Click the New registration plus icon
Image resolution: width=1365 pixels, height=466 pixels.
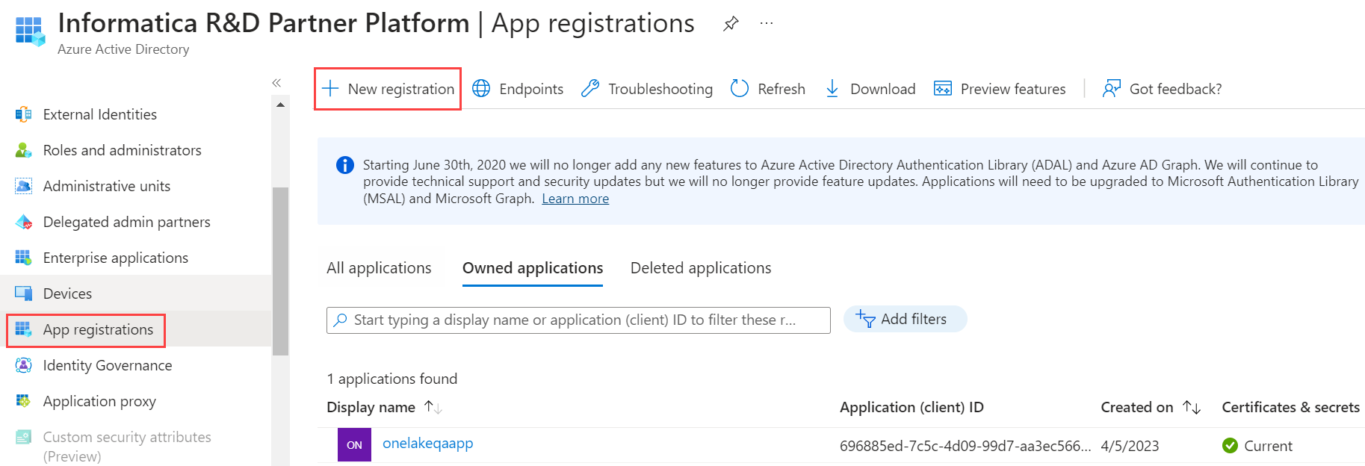[x=330, y=89]
